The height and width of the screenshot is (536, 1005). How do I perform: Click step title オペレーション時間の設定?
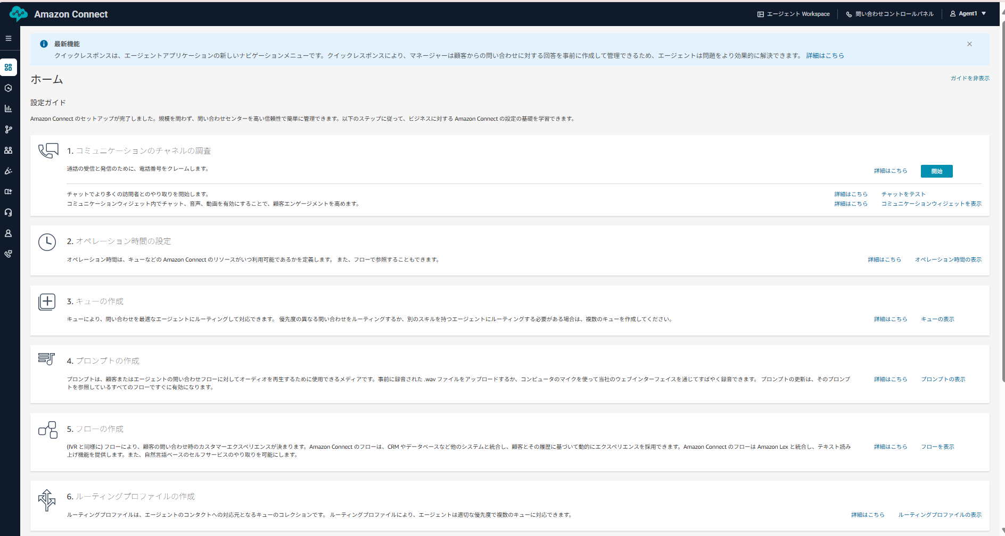tap(123, 241)
